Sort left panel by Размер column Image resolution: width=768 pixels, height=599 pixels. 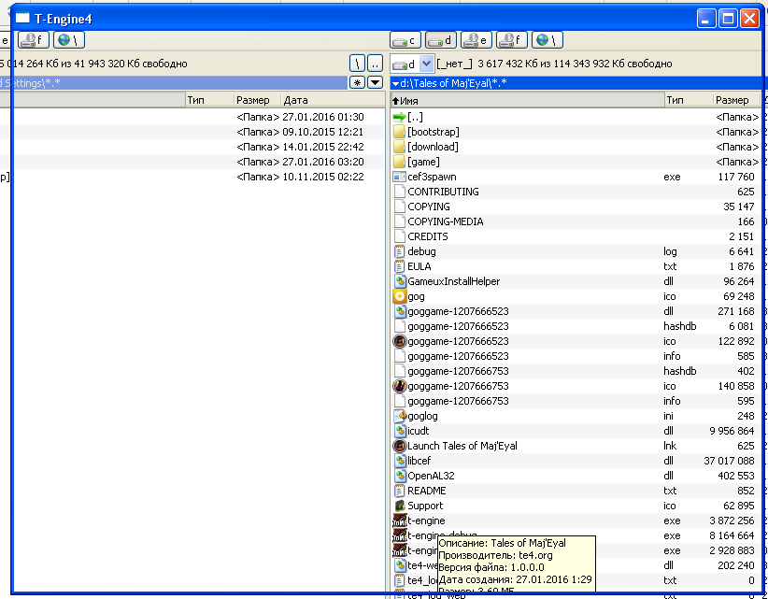(257, 100)
